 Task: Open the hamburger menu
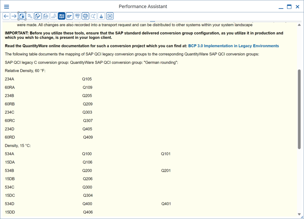tap(7, 7)
